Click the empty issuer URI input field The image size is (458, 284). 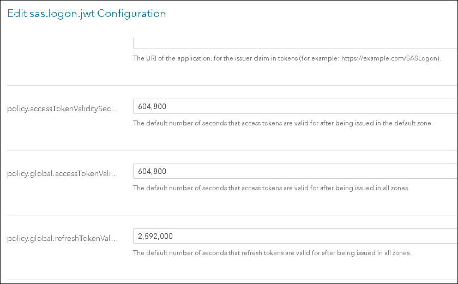tap(294, 43)
